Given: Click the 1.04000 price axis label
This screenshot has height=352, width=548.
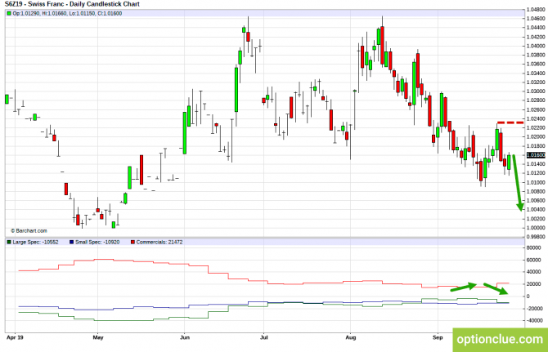Looking at the screenshot, I should (536, 46).
